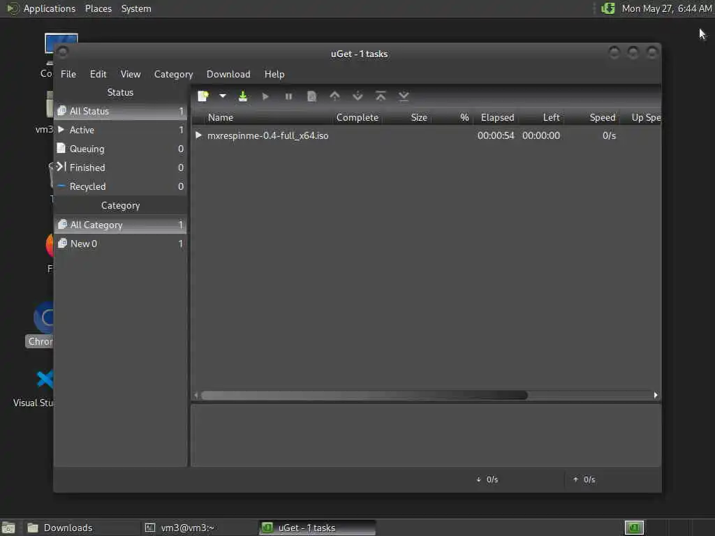Click the date and time clock
The height and width of the screenshot is (536, 715).
click(x=667, y=8)
